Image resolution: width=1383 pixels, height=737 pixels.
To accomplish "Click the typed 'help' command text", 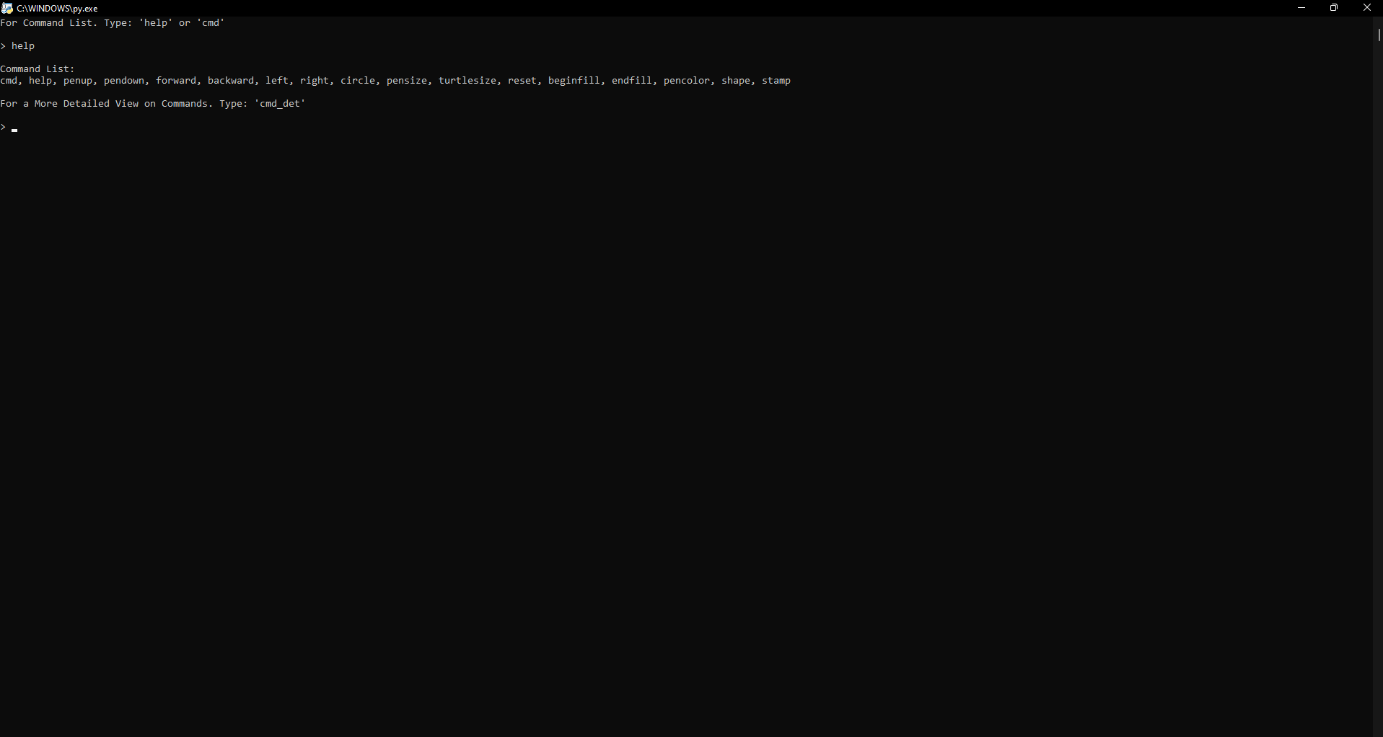I will pos(23,46).
